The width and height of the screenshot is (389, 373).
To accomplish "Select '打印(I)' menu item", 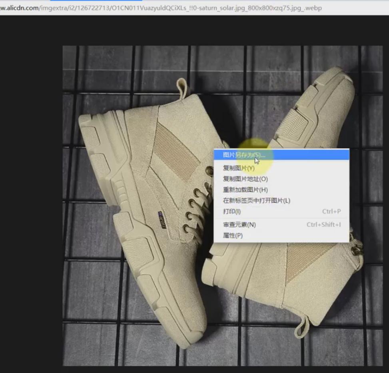I will pos(281,211).
